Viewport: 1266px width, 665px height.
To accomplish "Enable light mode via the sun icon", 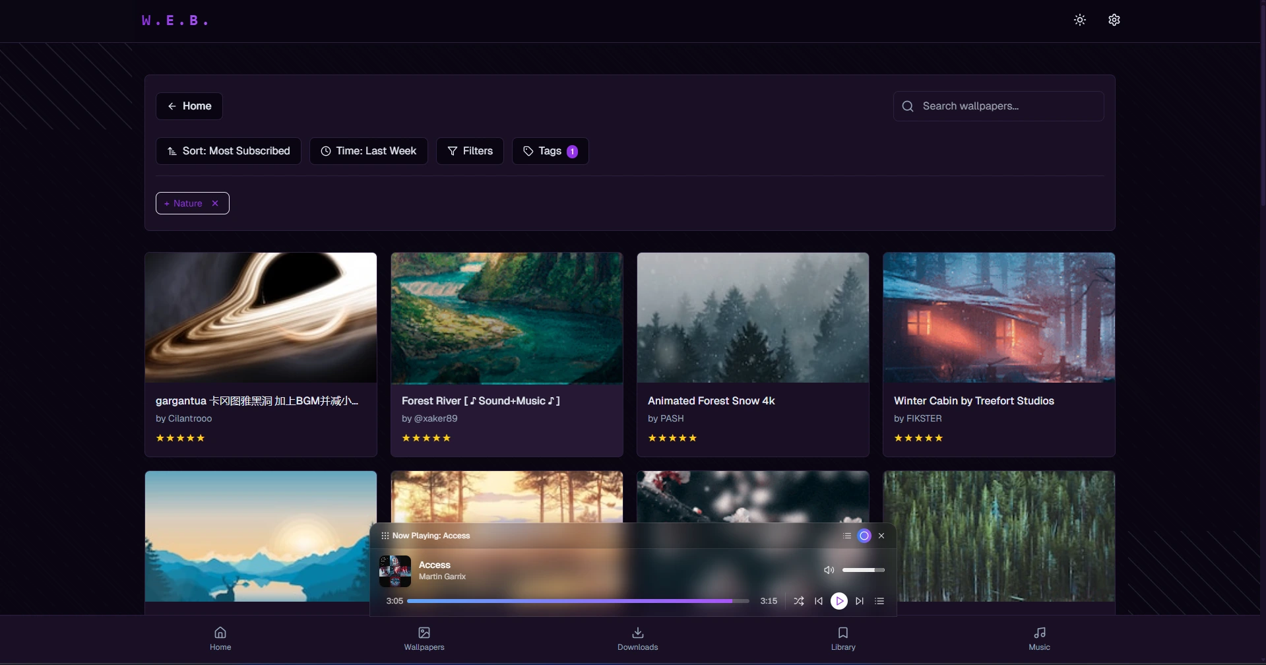I will [1079, 20].
